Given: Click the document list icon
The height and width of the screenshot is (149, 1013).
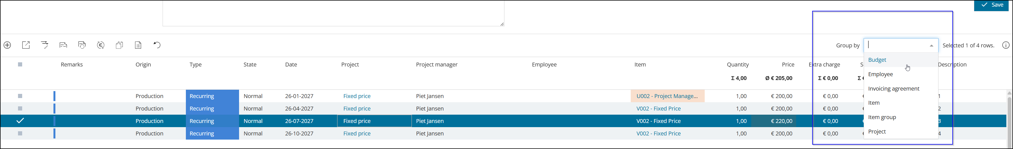Looking at the screenshot, I should [x=138, y=45].
